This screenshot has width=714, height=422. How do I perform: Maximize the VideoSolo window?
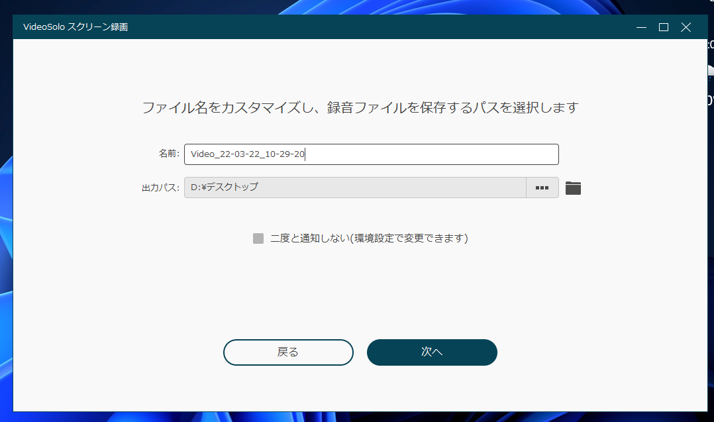point(664,27)
